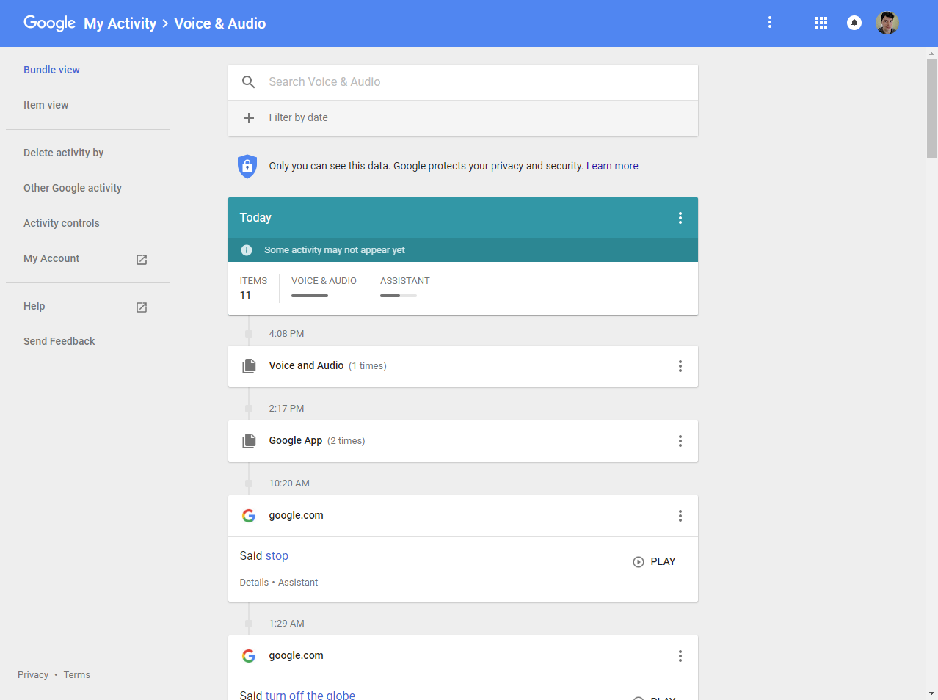Open notifications via the bell icon
The width and height of the screenshot is (938, 700).
854,23
